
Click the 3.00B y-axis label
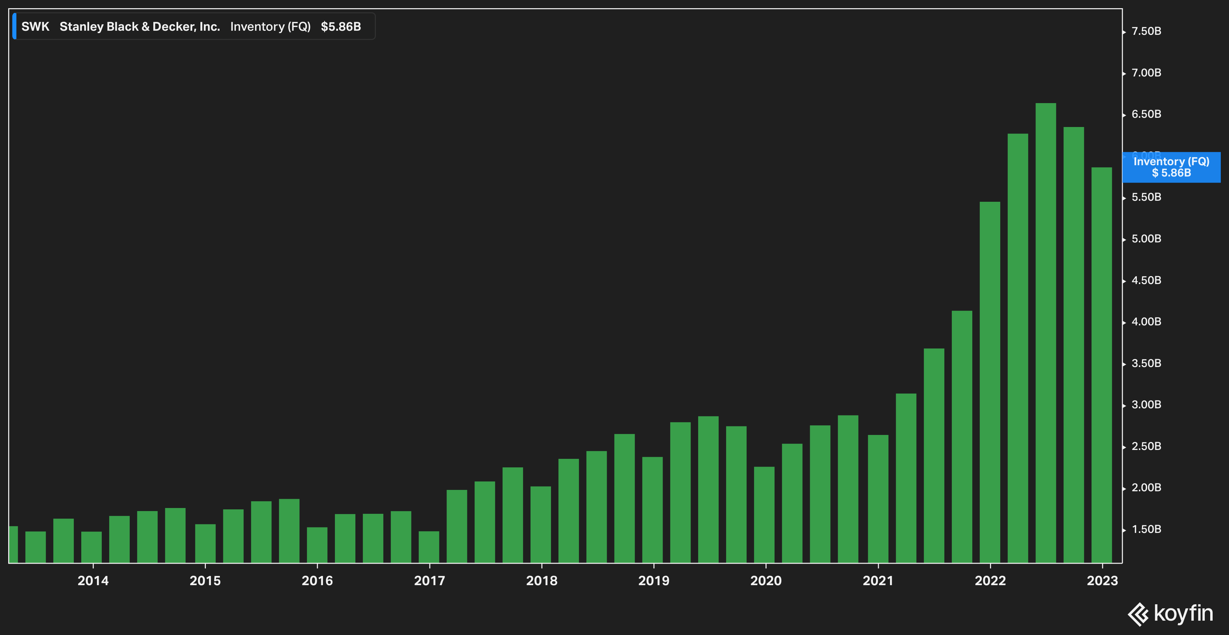(x=1146, y=405)
